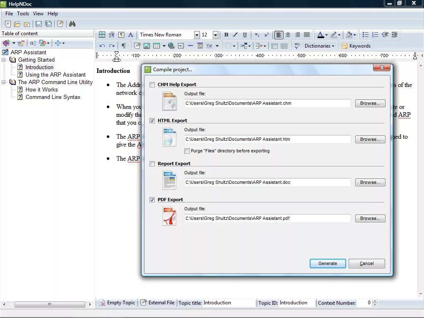Image resolution: width=424 pixels, height=318 pixels.
Task: Apply superscript formatting
Action: [x=267, y=35]
